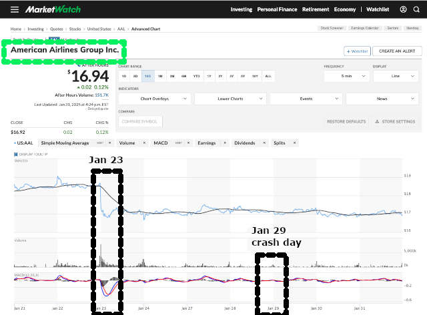Viewport: 427px width, 315px height.
Task: Go to Watchlist in header
Action: (x=378, y=9)
